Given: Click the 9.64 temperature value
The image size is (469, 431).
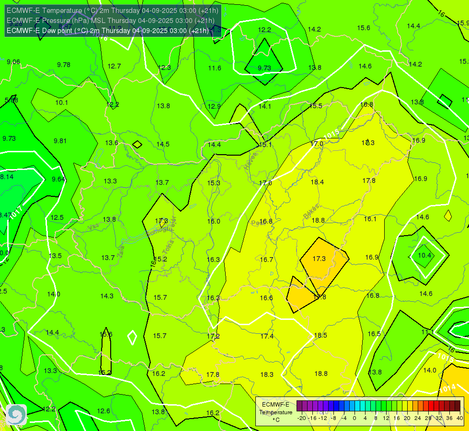Looking at the screenshot, I should pyautogui.click(x=58, y=179).
